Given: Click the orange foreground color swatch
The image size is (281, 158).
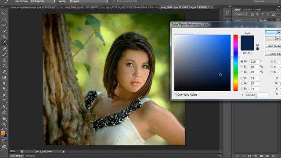Looking at the screenshot, I should 3,133.
